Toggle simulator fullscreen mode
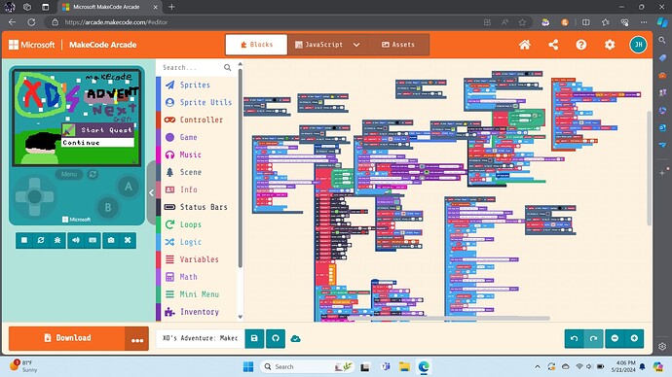 (128, 240)
